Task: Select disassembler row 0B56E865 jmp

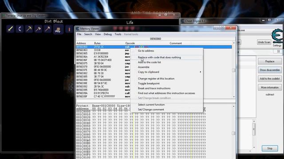Action: (x=103, y=53)
